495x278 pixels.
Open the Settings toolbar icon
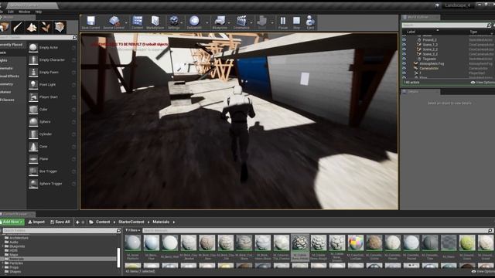point(173,21)
